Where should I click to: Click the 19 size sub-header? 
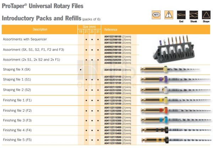coord(81,32)
